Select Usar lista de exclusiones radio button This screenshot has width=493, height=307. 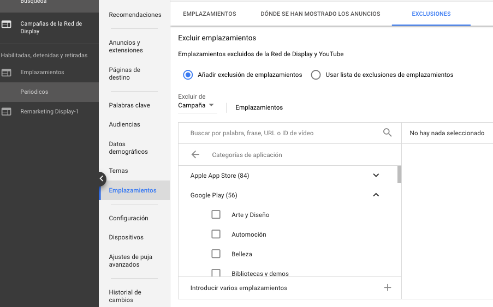pos(316,75)
